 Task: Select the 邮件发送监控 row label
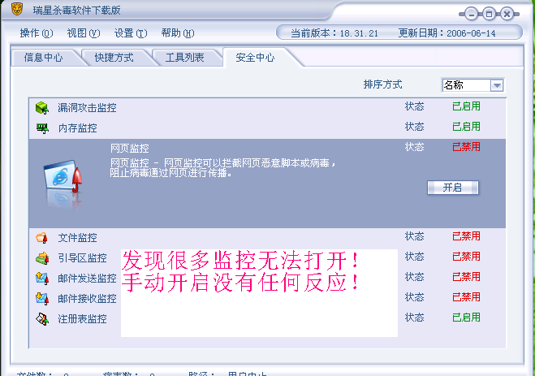pyautogui.click(x=87, y=279)
